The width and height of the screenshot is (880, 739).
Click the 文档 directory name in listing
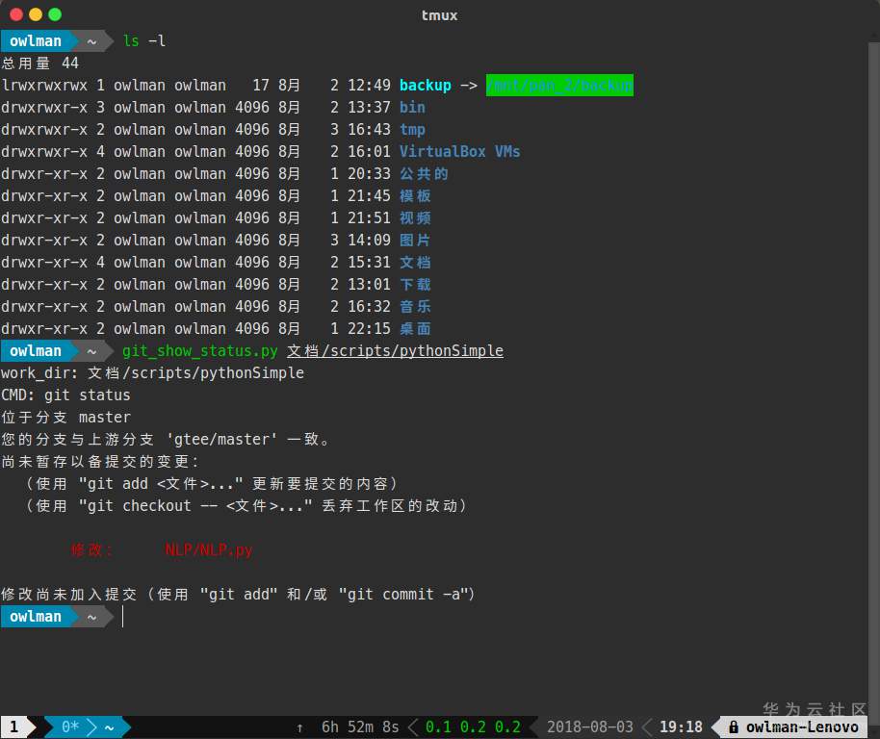415,263
